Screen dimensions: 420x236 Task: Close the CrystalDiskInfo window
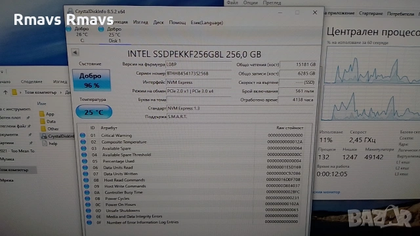tap(315, 12)
